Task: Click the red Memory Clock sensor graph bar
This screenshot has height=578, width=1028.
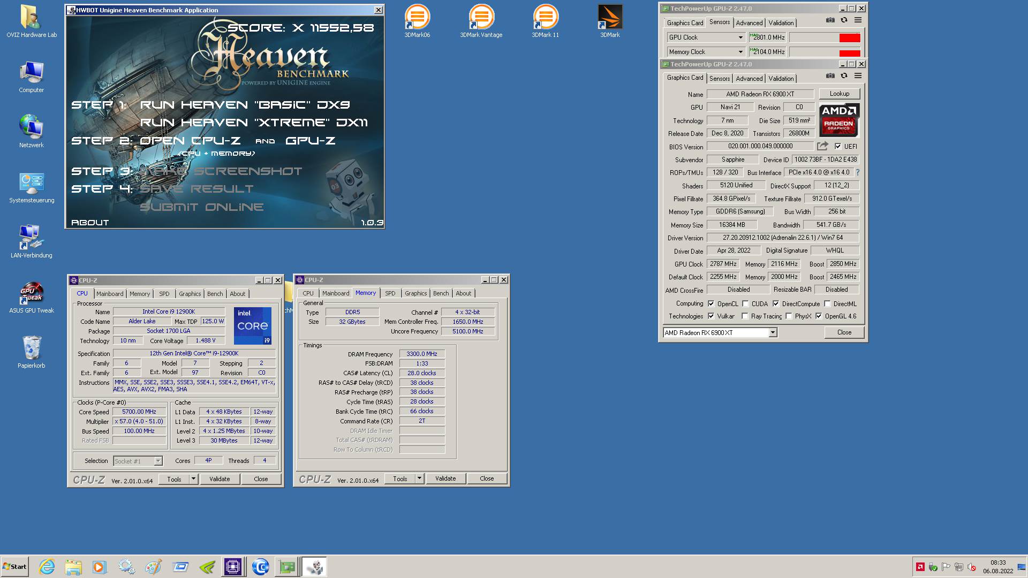Action: [x=849, y=52]
